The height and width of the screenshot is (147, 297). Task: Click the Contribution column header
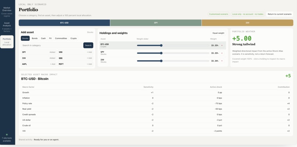point(284,87)
